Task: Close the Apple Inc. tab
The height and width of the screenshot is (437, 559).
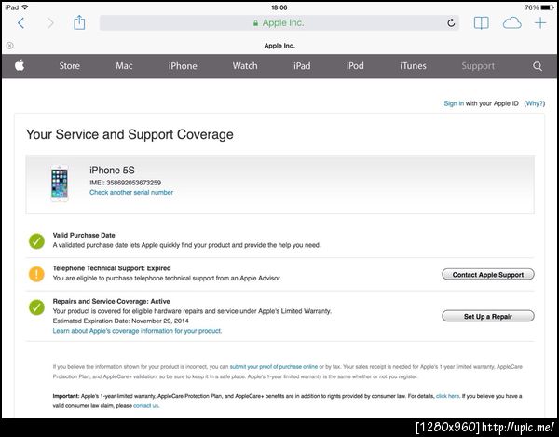Action: [10, 46]
